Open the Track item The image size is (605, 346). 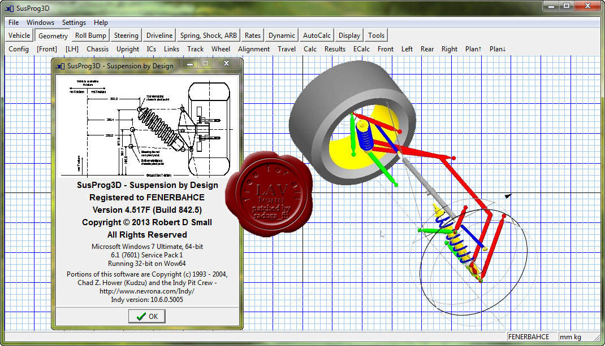pos(195,49)
